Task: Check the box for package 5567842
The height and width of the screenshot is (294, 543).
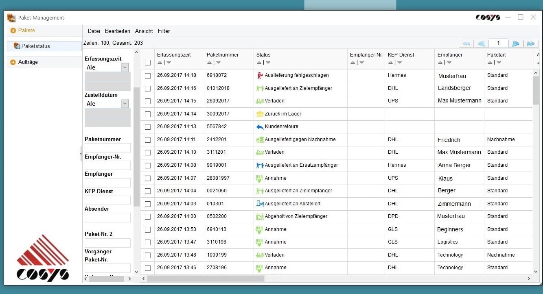Action: pos(148,127)
